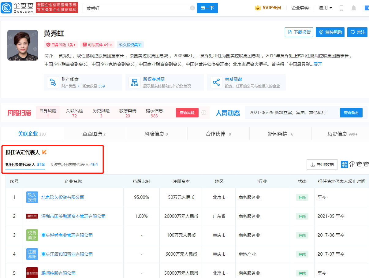Open the 企业套餐 link
369x278 pixels.
coord(300,8)
